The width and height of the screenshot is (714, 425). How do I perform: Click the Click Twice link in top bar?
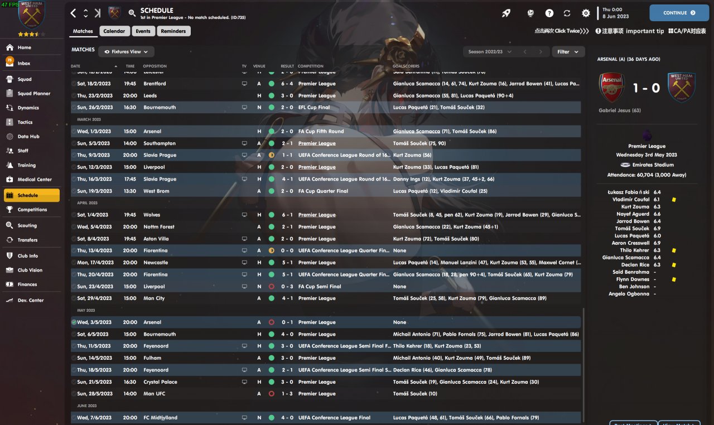562,31
